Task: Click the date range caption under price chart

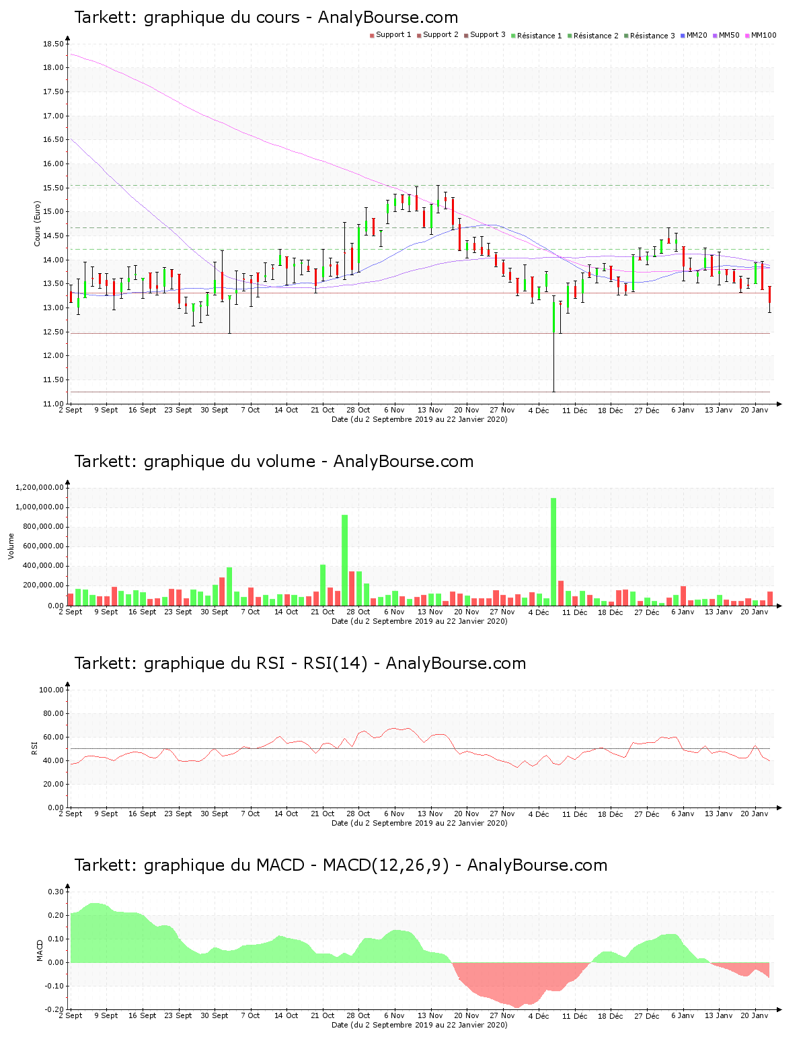Action: (420, 419)
